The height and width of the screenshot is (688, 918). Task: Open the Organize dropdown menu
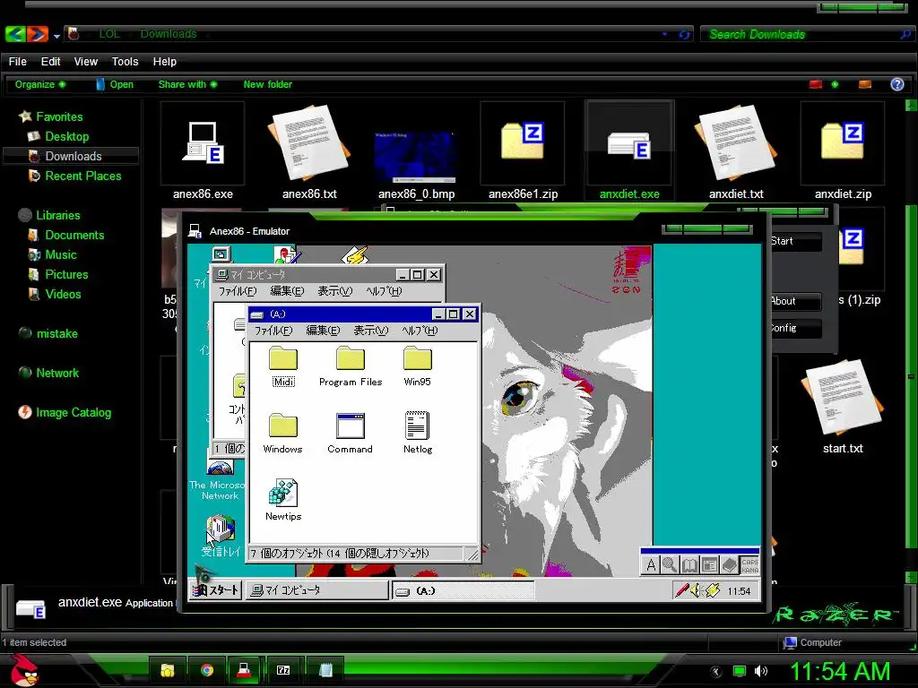[x=39, y=84]
